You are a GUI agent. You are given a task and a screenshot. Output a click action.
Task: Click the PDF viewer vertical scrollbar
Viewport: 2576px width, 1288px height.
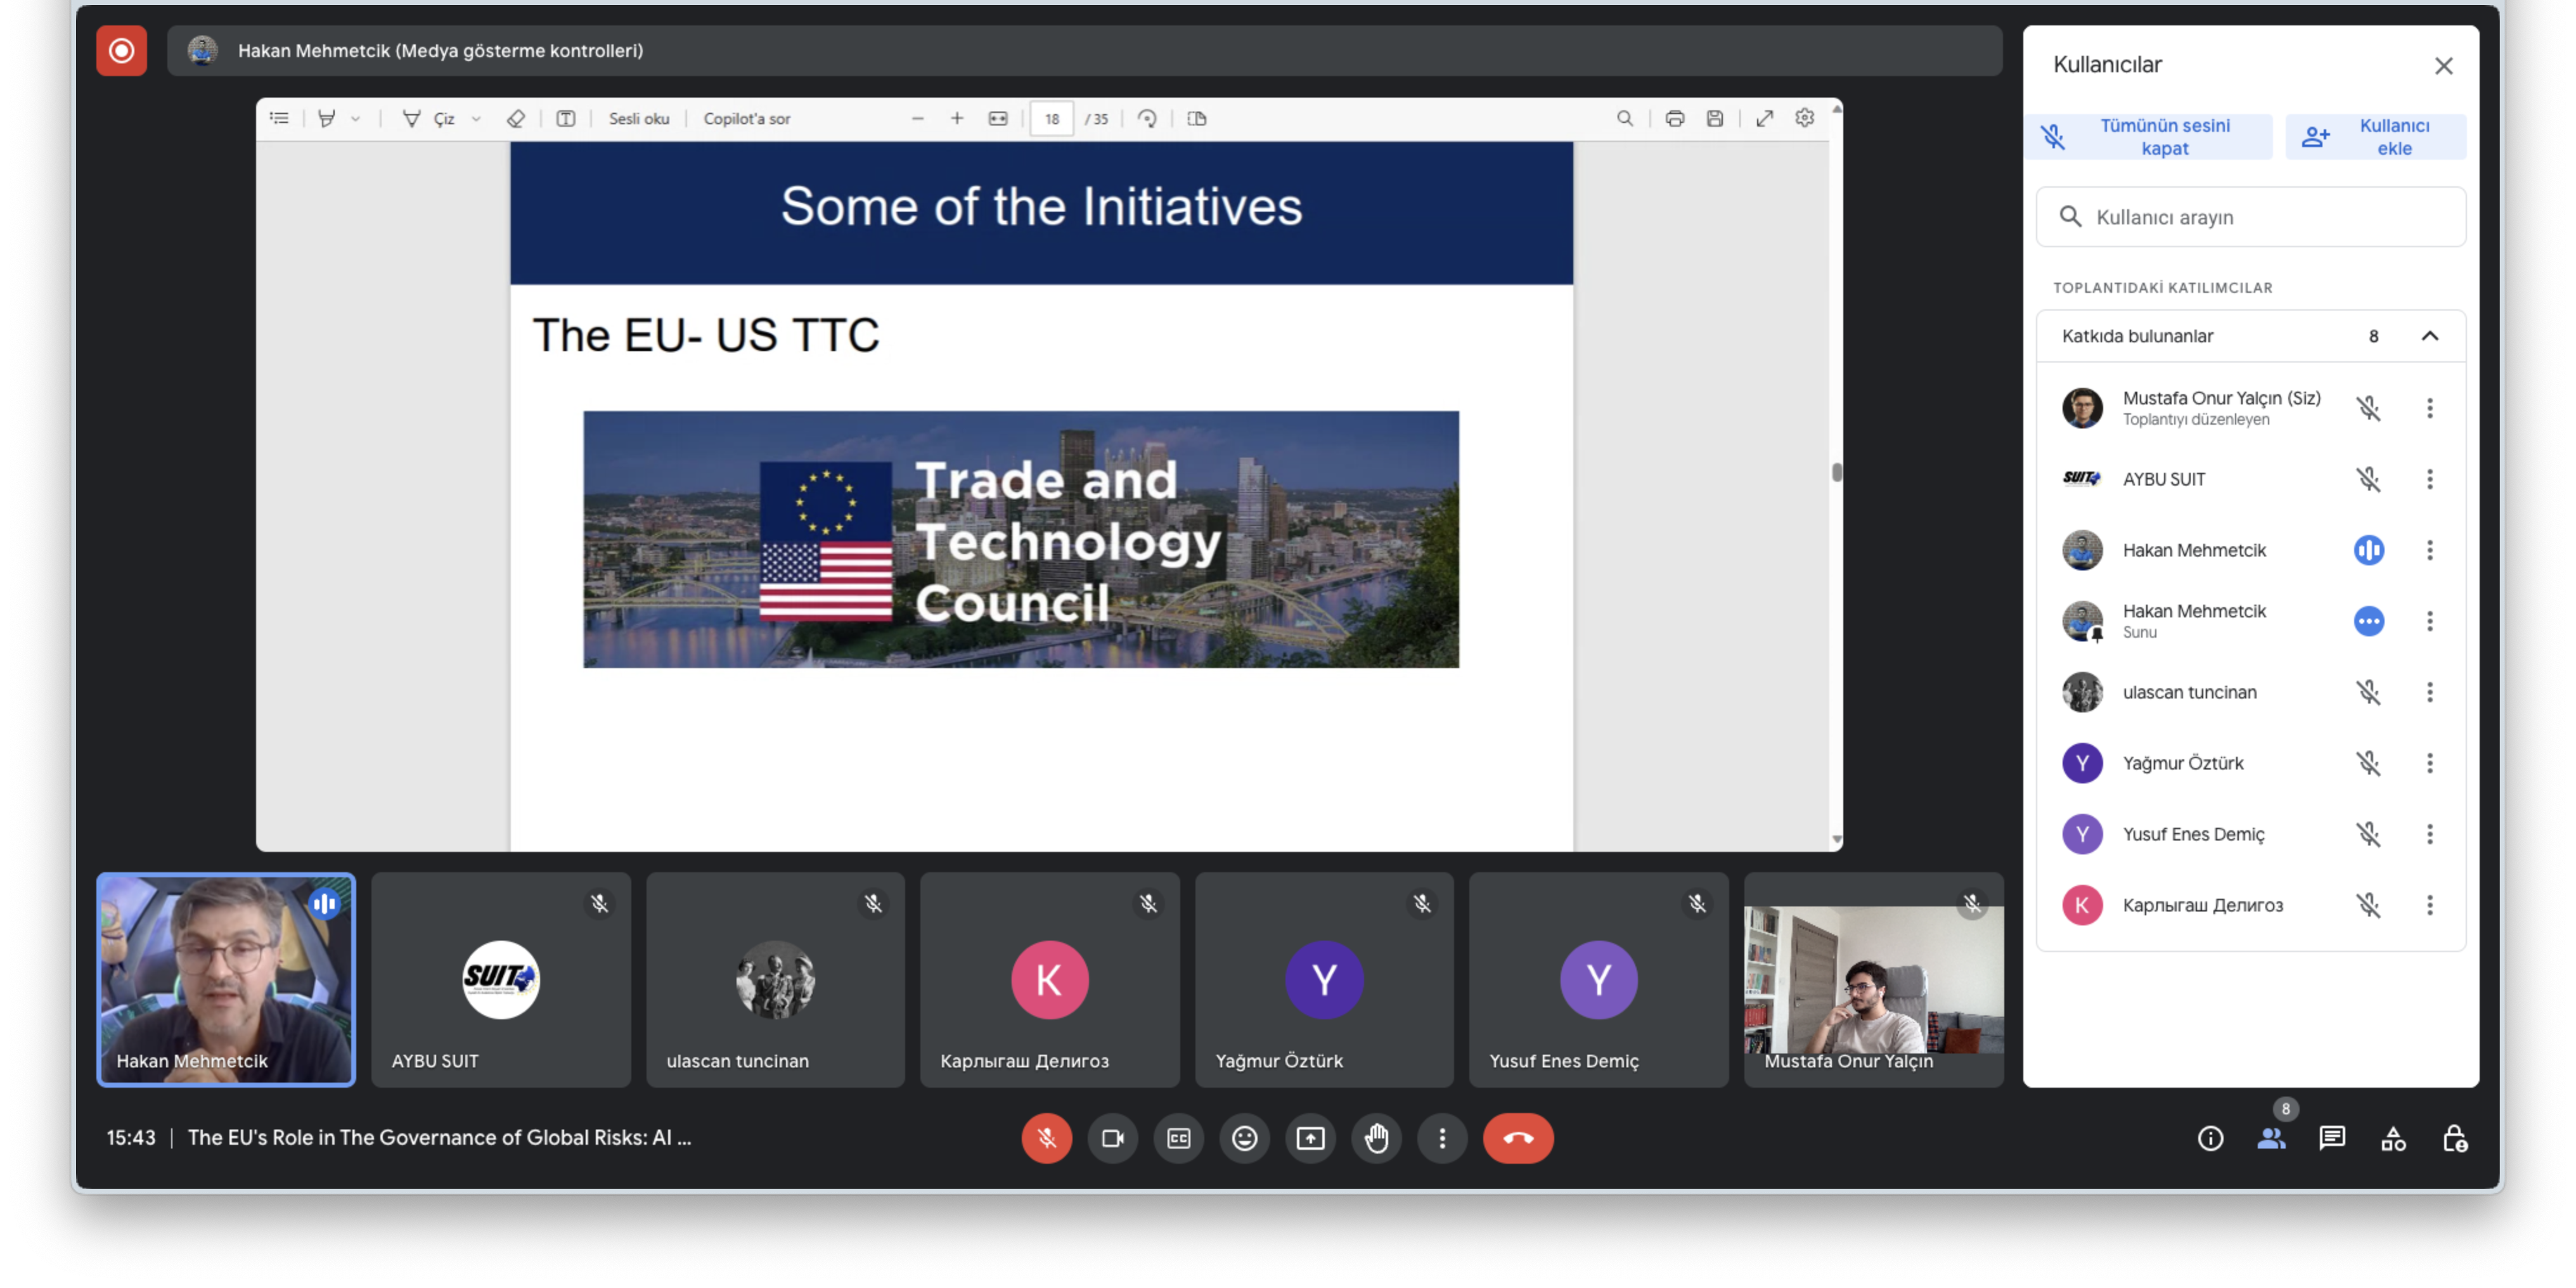pos(1836,472)
